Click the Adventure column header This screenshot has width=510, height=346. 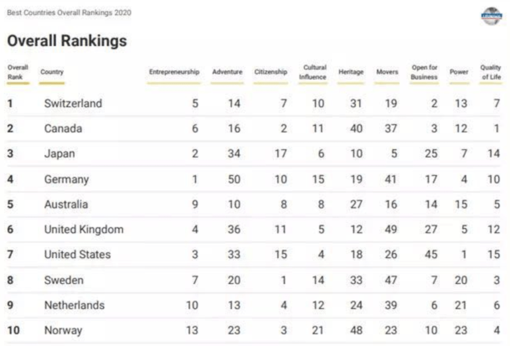(227, 72)
